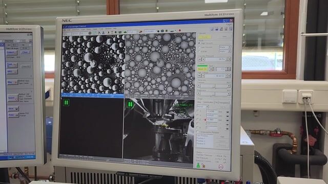
Task: Increase High Voltage with right arrow stepper
Action: [229, 76]
